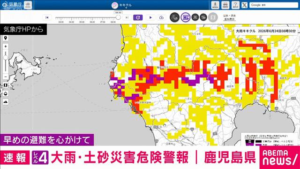Screen dimensions: 300x169
Task: Open the 気象庁 logo homepage link
Action: (x=12, y=5)
